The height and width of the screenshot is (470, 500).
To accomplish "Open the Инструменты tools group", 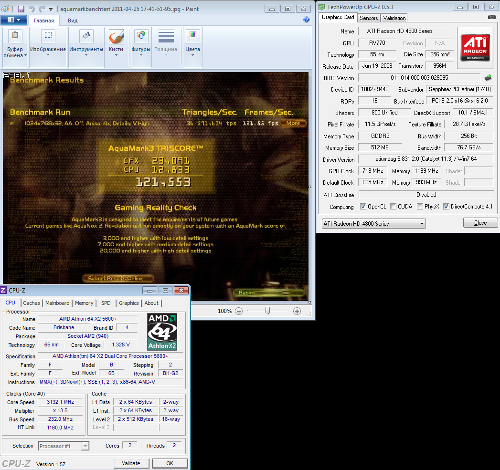I will (x=86, y=47).
